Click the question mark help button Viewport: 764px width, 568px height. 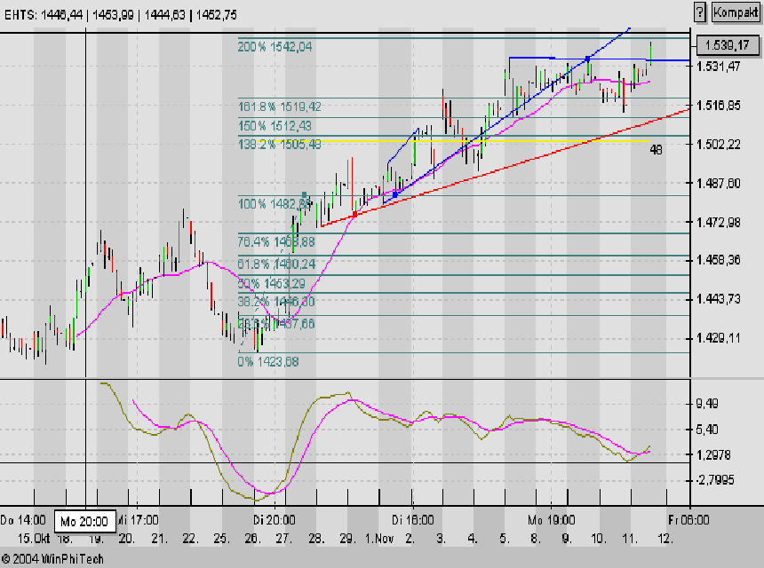698,12
